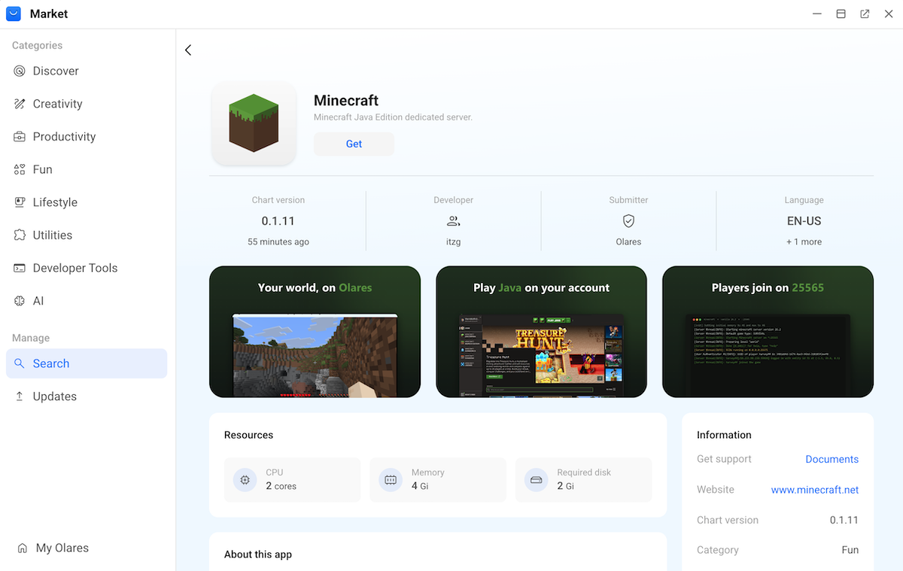
Task: Click the My Olares home icon
Action: (23, 548)
